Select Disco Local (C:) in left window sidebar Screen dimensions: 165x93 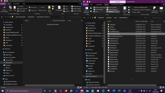pos(10,76)
